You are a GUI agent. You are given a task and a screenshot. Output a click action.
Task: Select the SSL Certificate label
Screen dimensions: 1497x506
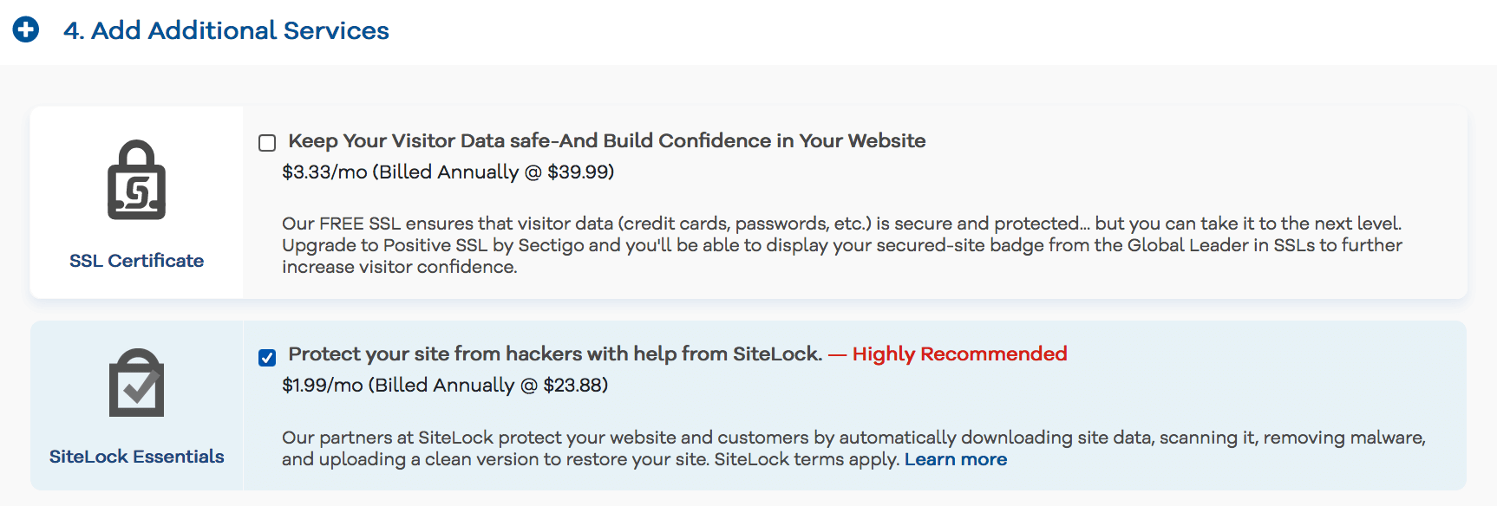[x=136, y=261]
